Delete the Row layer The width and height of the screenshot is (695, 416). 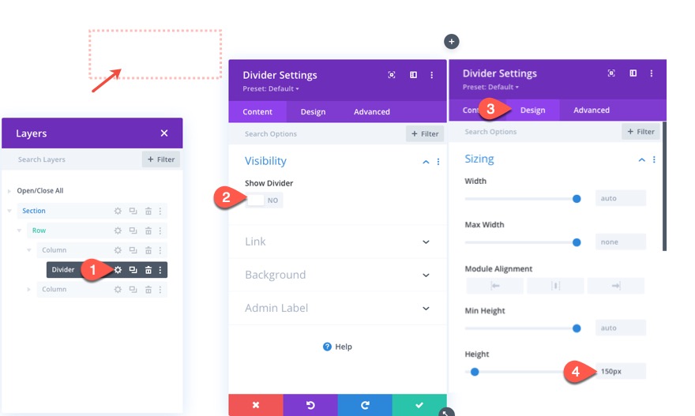(x=148, y=230)
